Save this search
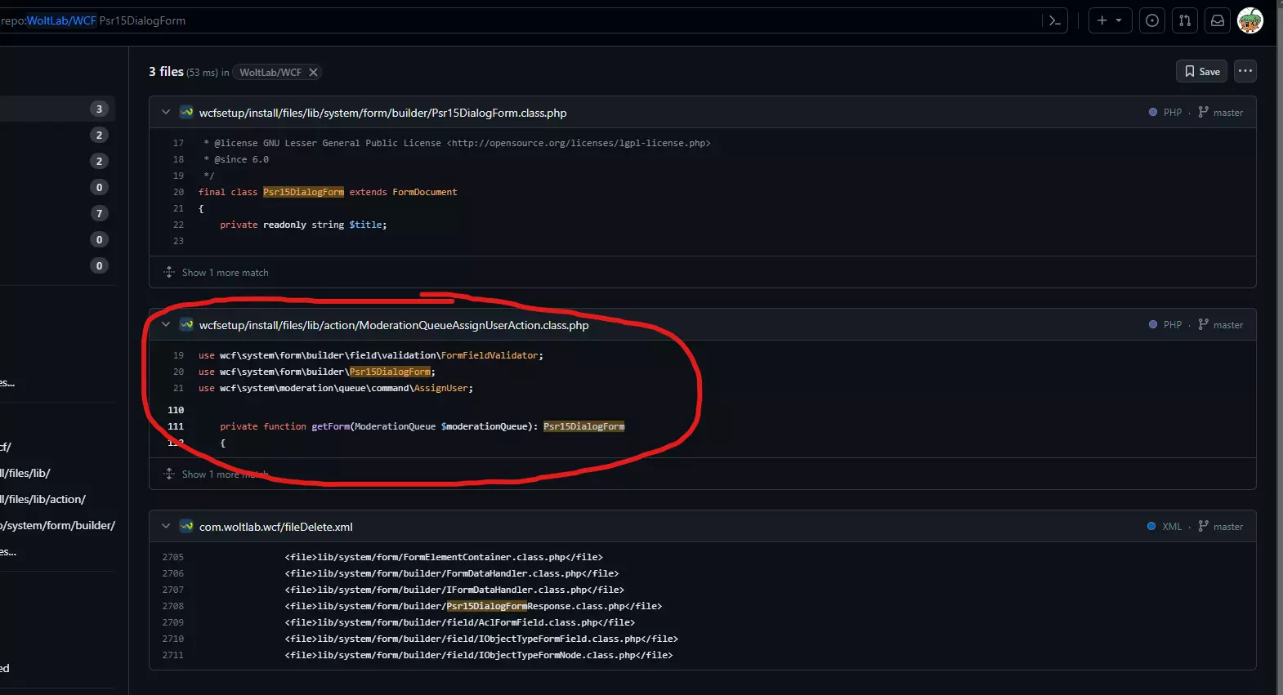The image size is (1283, 695). 1201,71
